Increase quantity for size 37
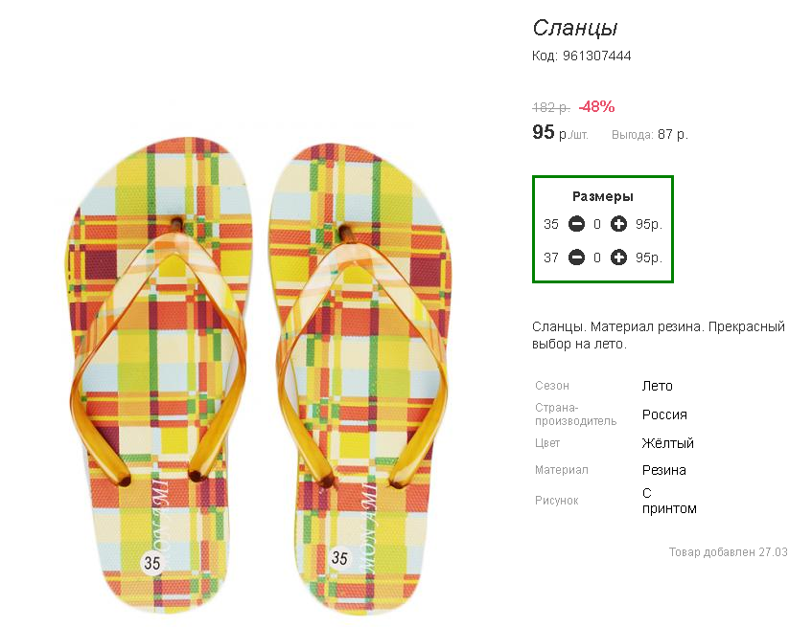The height and width of the screenshot is (627, 789). click(x=618, y=258)
